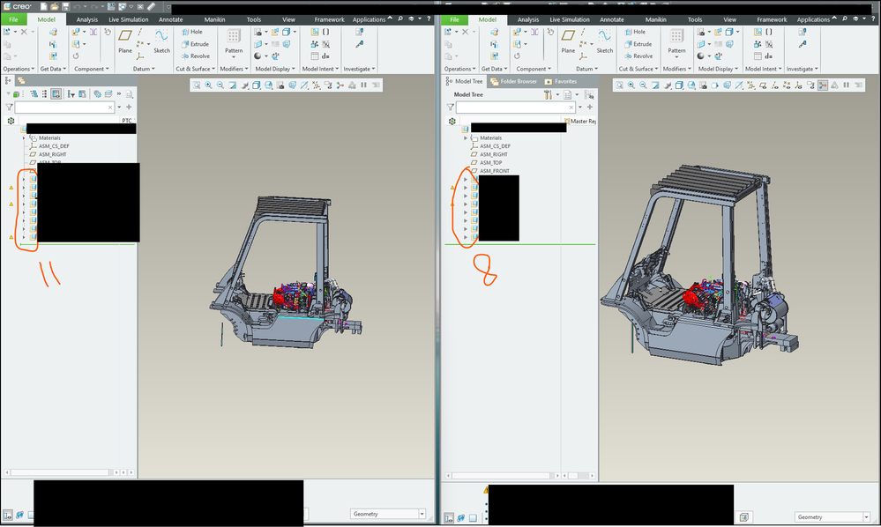This screenshot has height=527, width=881.
Task: Start Sketch tool in right Creo window
Action: click(x=605, y=41)
